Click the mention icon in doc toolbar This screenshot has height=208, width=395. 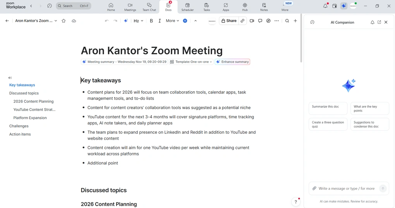click(x=268, y=21)
